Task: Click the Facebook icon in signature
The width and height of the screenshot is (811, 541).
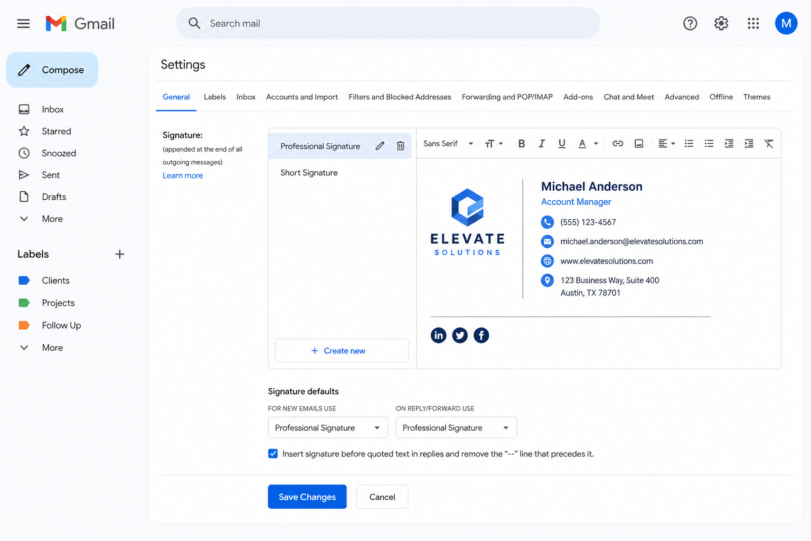Action: coord(481,335)
